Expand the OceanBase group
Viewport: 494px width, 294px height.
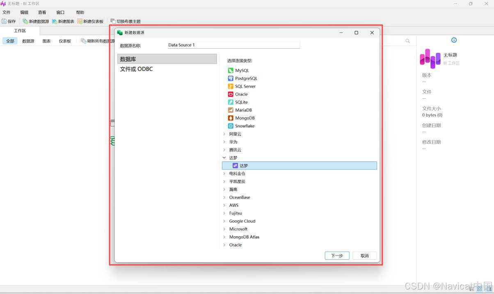point(224,197)
